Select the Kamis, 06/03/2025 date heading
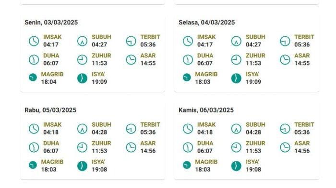The height and width of the screenshot is (188, 336). (x=206, y=110)
